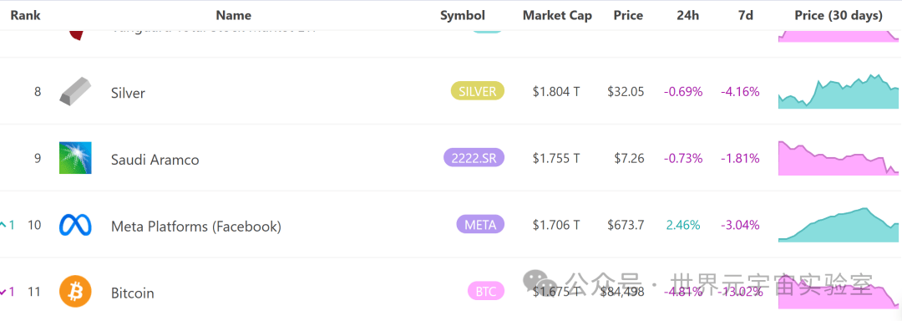Viewport: 902px width, 321px height.
Task: Select the SILVER symbol badge
Action: 478,91
